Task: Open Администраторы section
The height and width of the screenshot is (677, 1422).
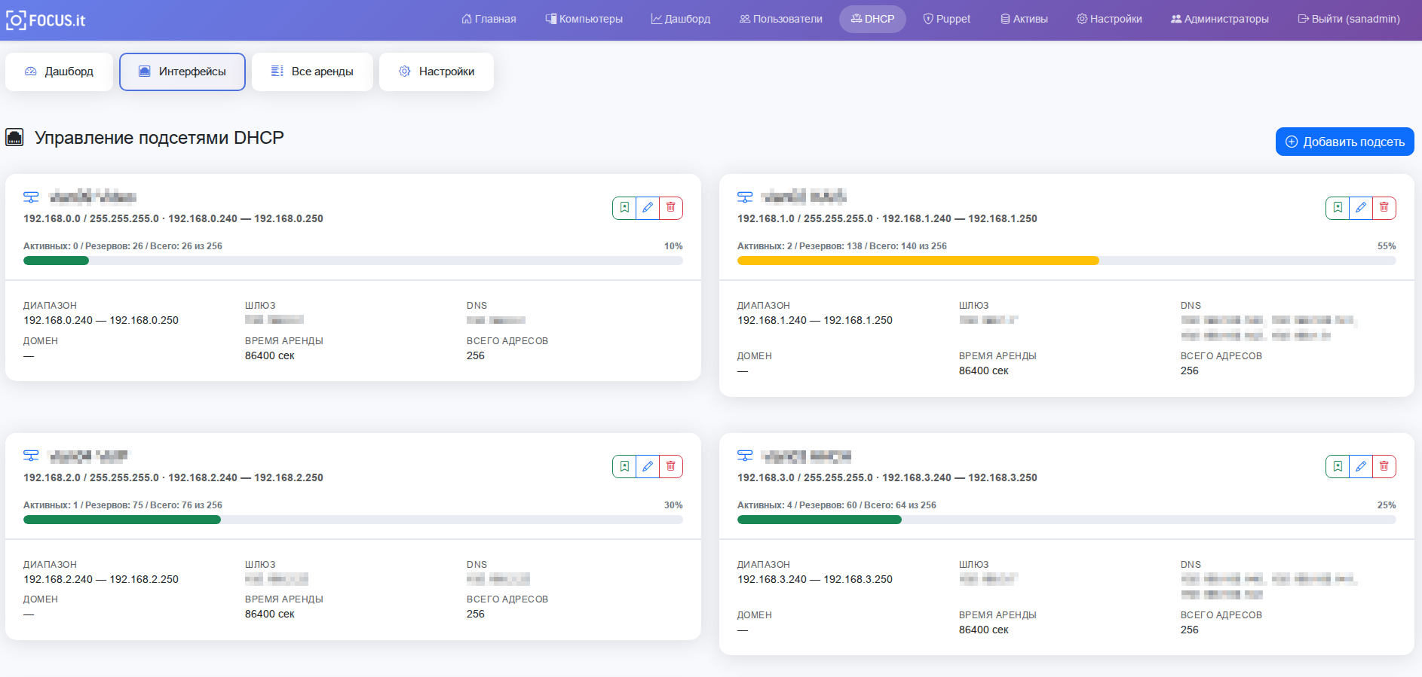Action: [x=1220, y=19]
